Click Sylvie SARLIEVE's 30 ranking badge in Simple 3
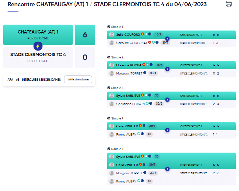This screenshot has height=191, width=239. pos(157,95)
